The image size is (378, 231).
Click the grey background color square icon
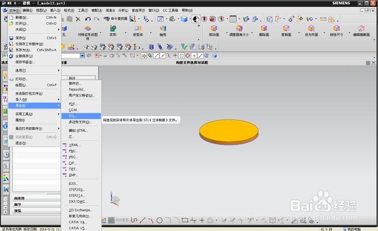(x=233, y=19)
